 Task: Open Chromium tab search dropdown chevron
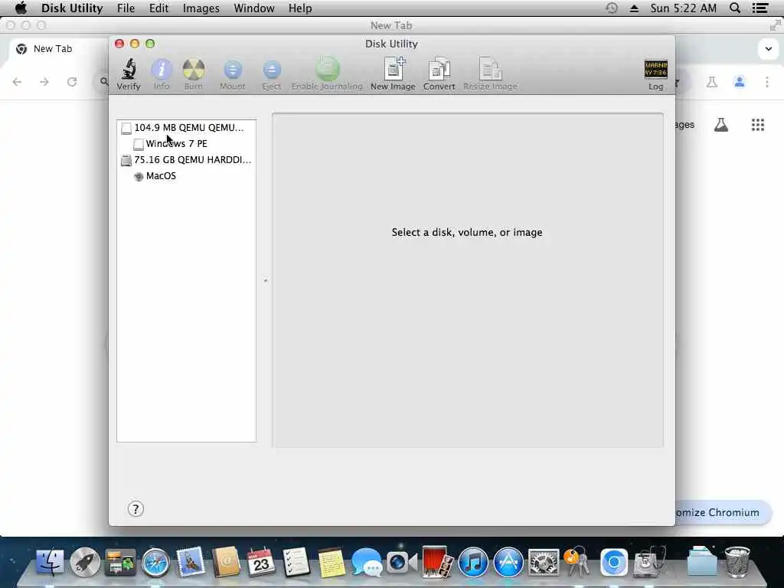pyautogui.click(x=768, y=48)
